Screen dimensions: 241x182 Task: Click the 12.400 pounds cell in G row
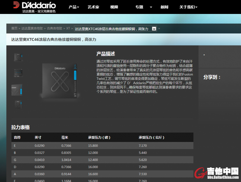point(93,160)
